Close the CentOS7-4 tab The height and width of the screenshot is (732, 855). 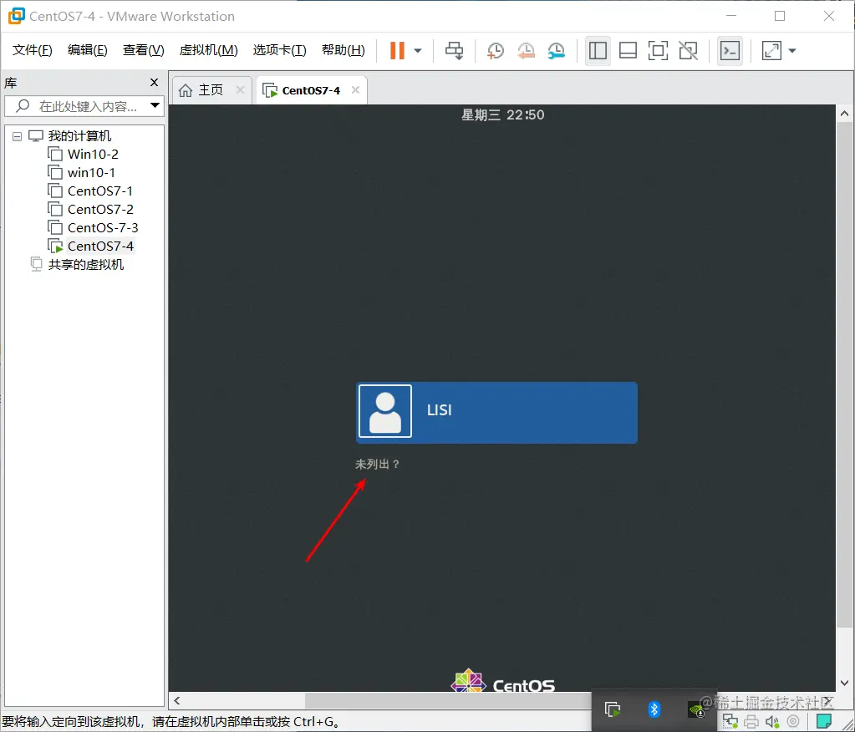(x=355, y=90)
